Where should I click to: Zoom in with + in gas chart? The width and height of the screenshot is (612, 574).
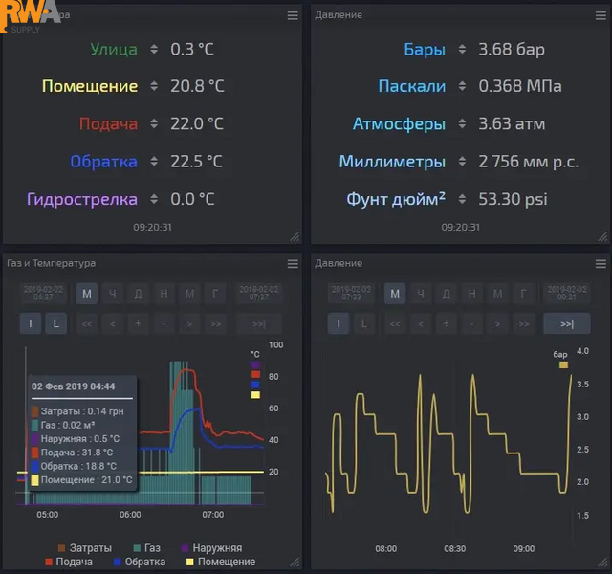[138, 323]
